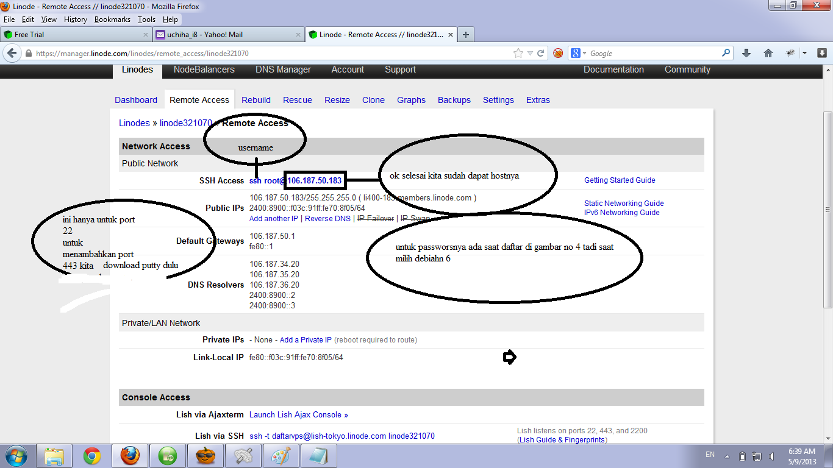833x468 pixels.
Task: Open the Rebuild subtab
Action: tap(256, 100)
